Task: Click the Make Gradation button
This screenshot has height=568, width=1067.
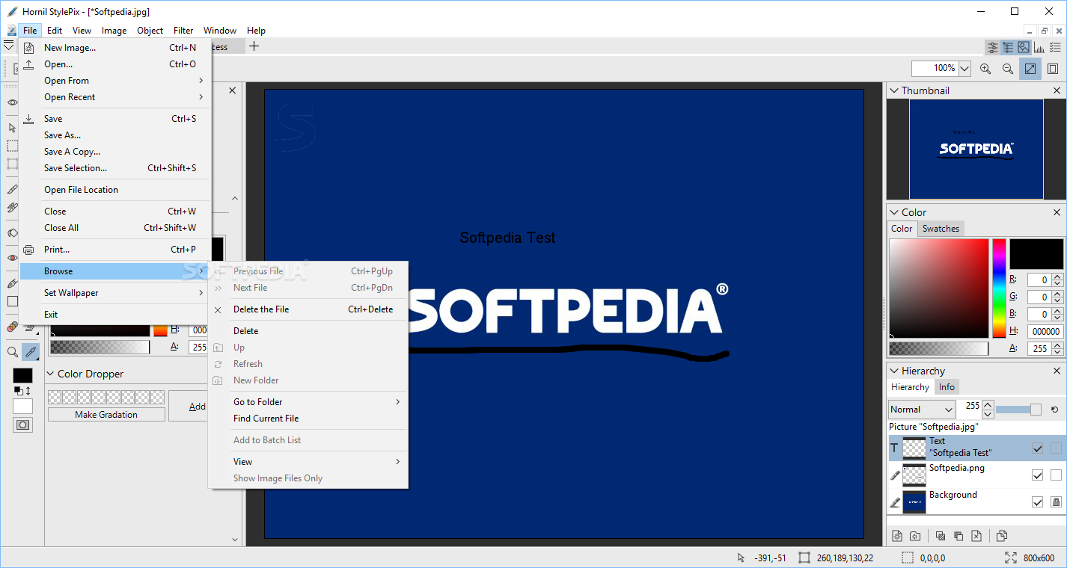Action: (x=106, y=415)
